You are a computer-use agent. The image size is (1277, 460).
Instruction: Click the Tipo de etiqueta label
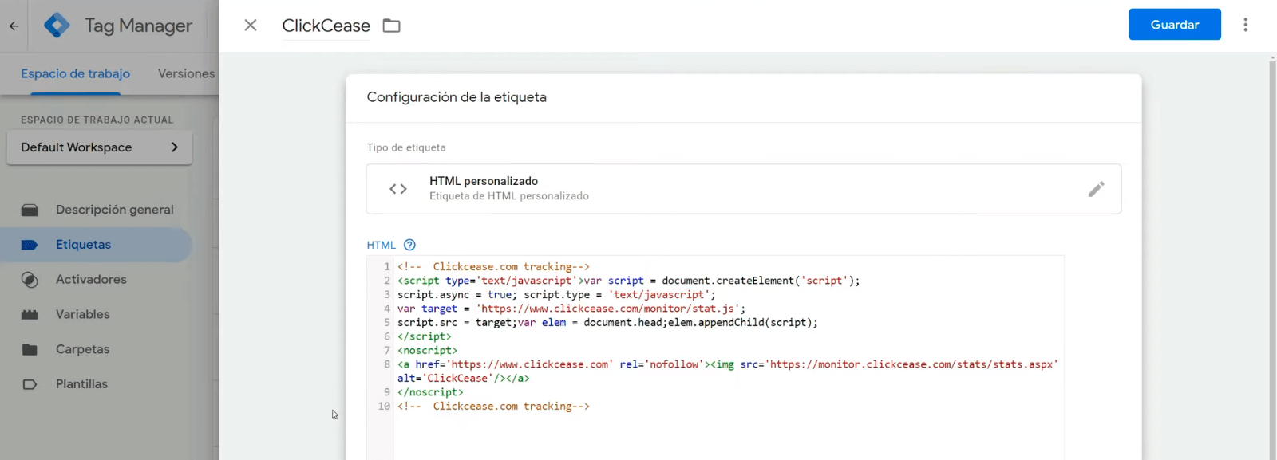click(406, 147)
